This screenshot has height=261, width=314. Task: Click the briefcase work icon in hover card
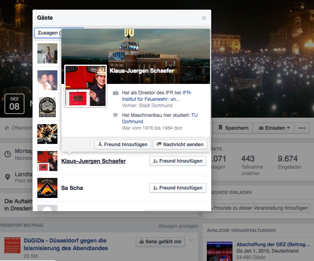coord(116,93)
